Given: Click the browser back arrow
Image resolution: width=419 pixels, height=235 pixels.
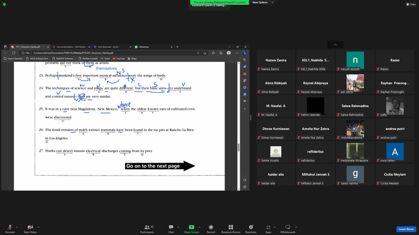Looking at the screenshot, I should tap(6, 53).
